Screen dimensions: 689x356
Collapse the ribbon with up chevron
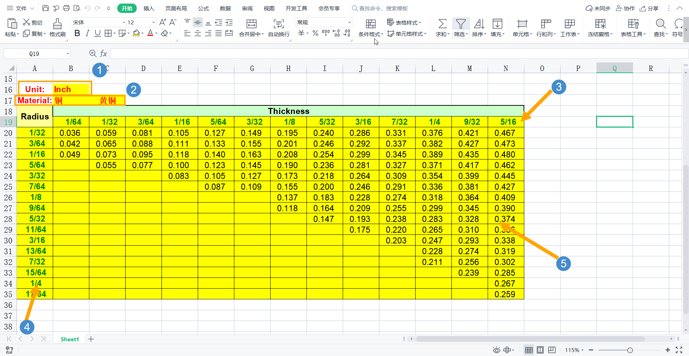point(679,8)
